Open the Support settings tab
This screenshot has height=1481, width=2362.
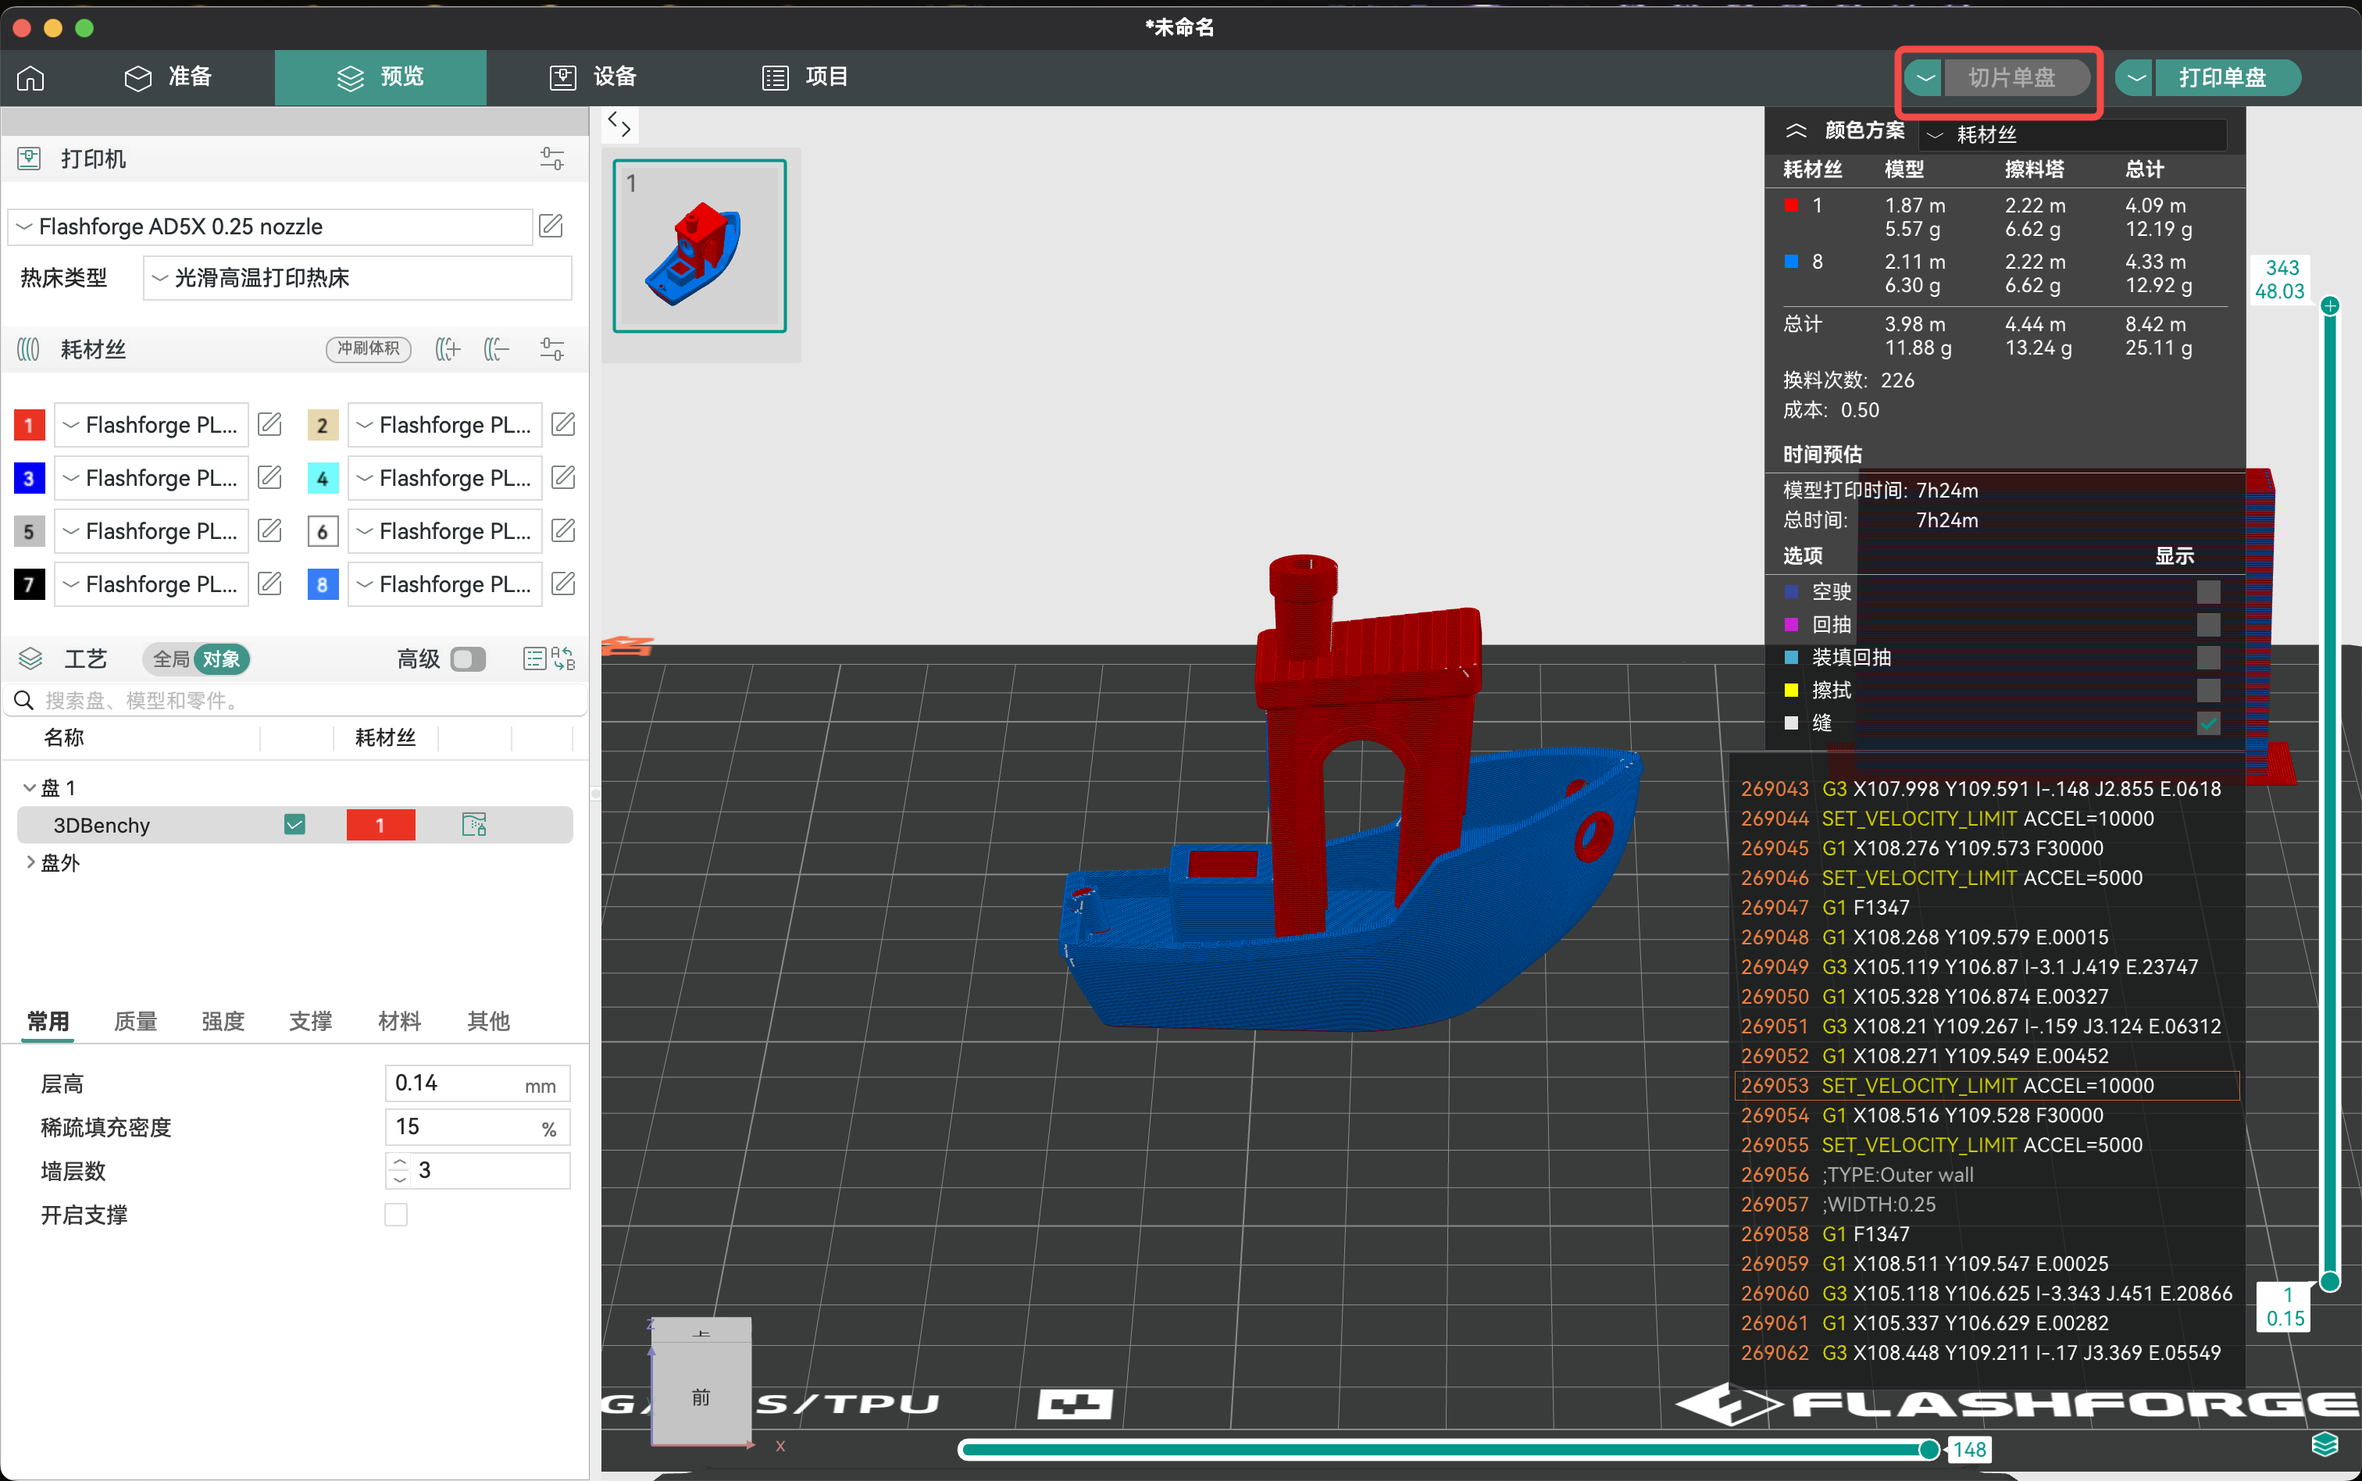pyautogui.click(x=310, y=1021)
